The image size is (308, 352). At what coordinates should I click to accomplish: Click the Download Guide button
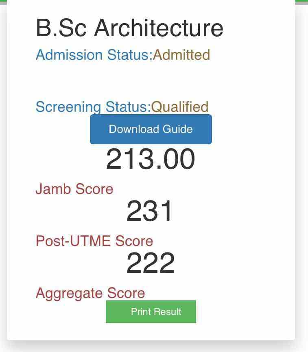151,129
